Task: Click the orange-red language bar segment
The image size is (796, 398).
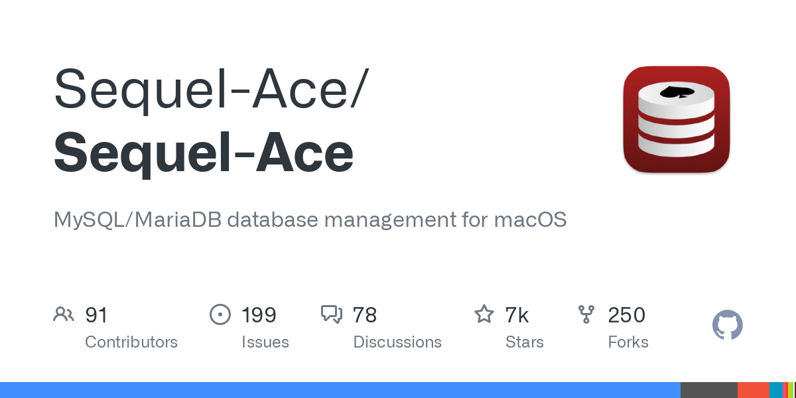Action: [x=753, y=390]
